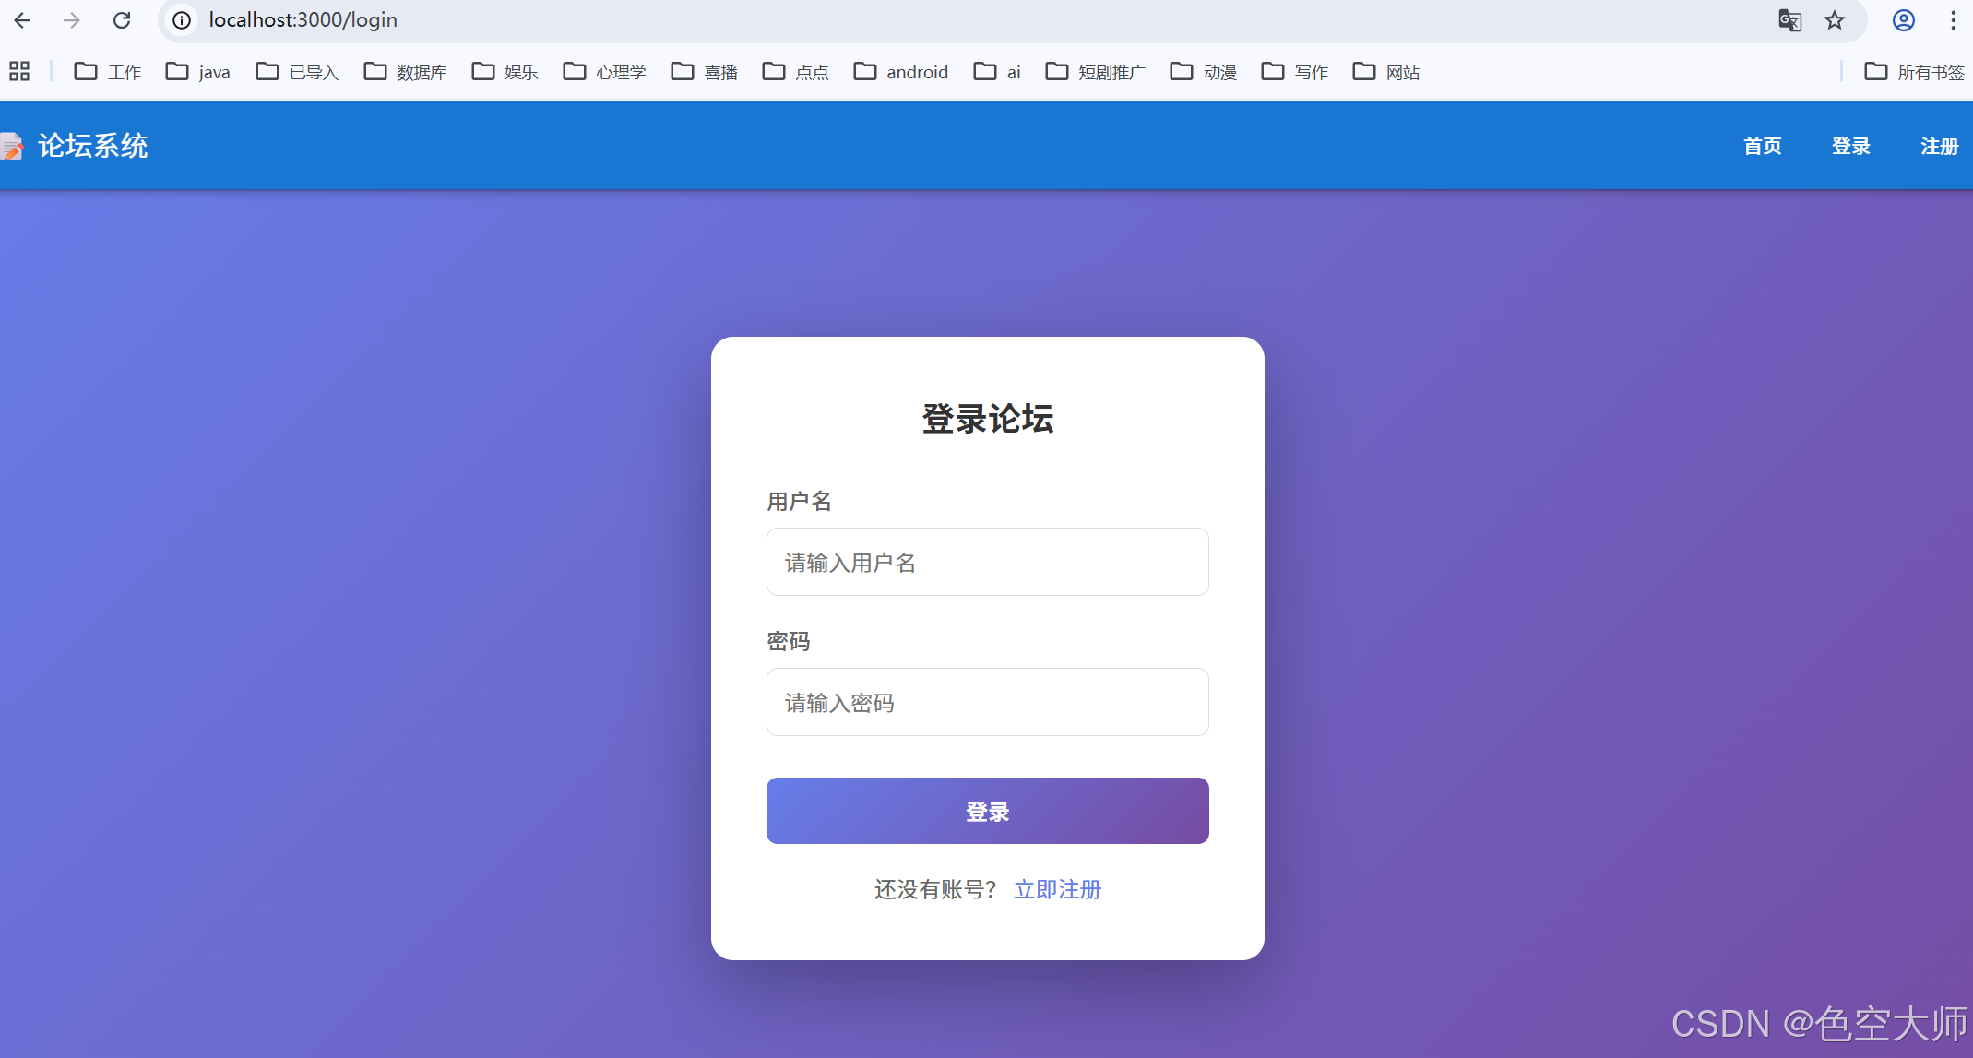Select 注册 in the top navigation

(x=1939, y=146)
